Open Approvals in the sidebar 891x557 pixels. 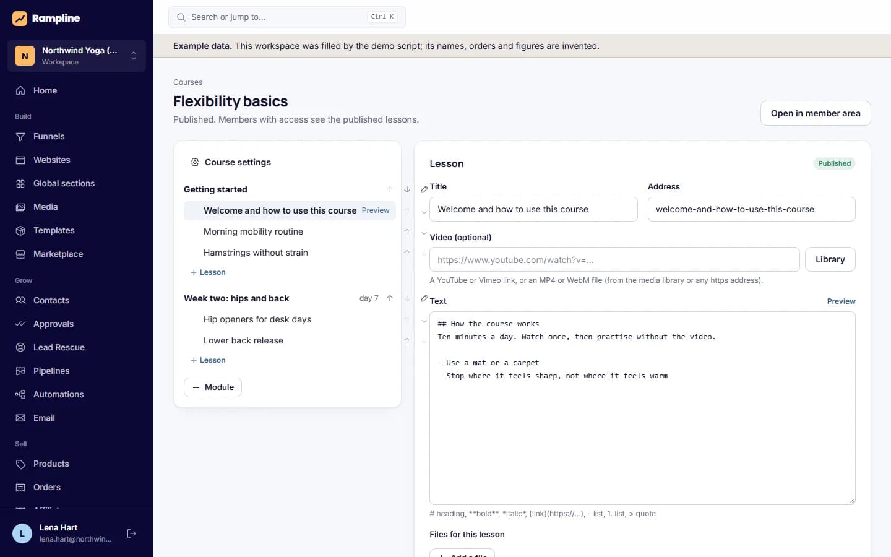77,324
